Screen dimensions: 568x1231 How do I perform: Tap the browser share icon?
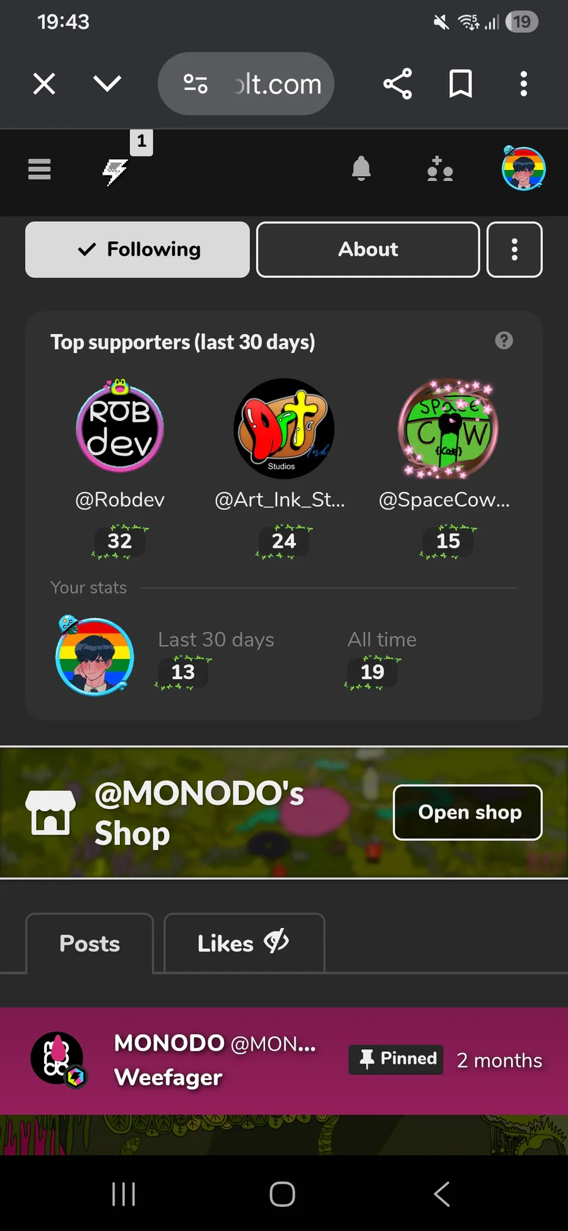pos(398,83)
